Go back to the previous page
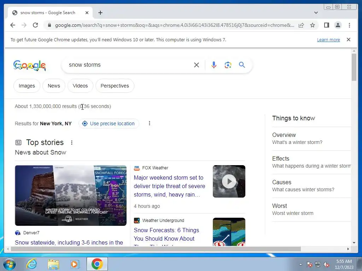 (13, 25)
